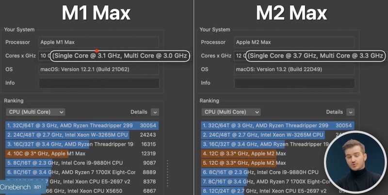
Task: Open CPU (Multi Core) dropdown in M2 Max panel
Action: (x=231, y=112)
